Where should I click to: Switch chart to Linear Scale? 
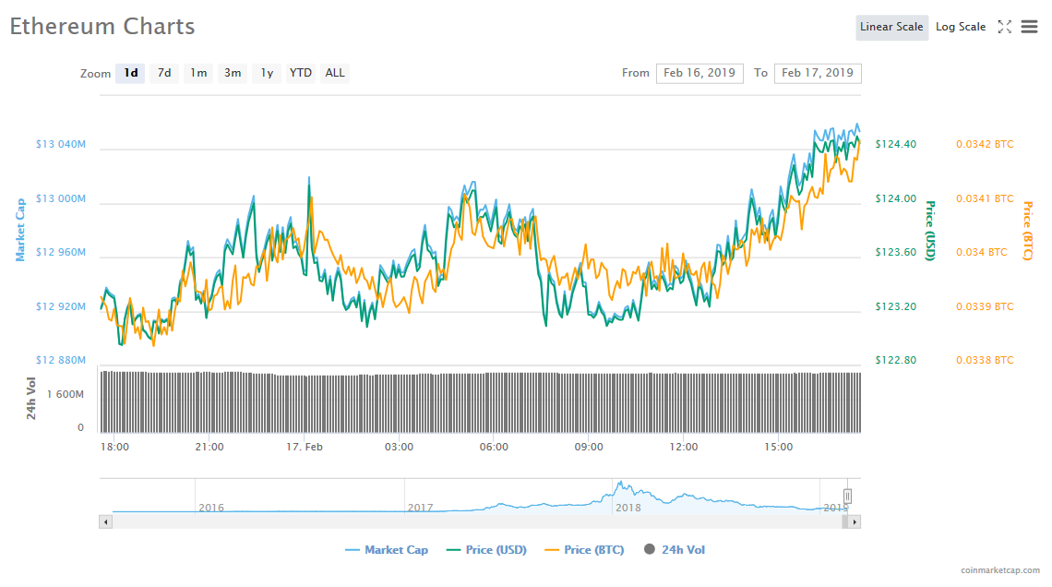(x=891, y=28)
